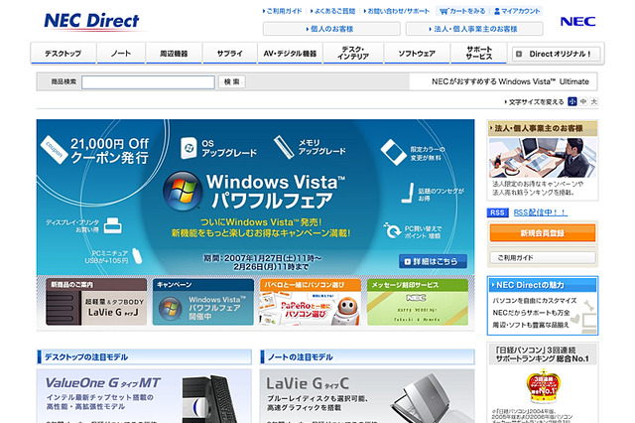Screen dimensions: 635x423
Task: Open the 周辺機器 category tab
Action: pyautogui.click(x=174, y=53)
